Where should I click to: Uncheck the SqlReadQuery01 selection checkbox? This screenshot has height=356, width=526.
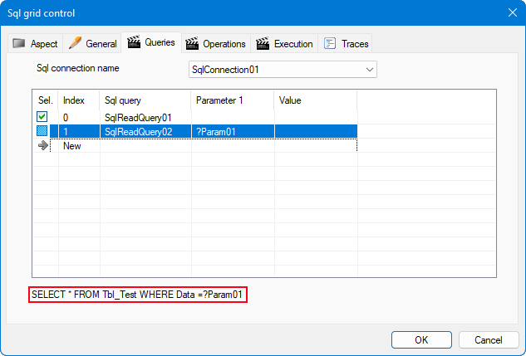[x=43, y=117]
